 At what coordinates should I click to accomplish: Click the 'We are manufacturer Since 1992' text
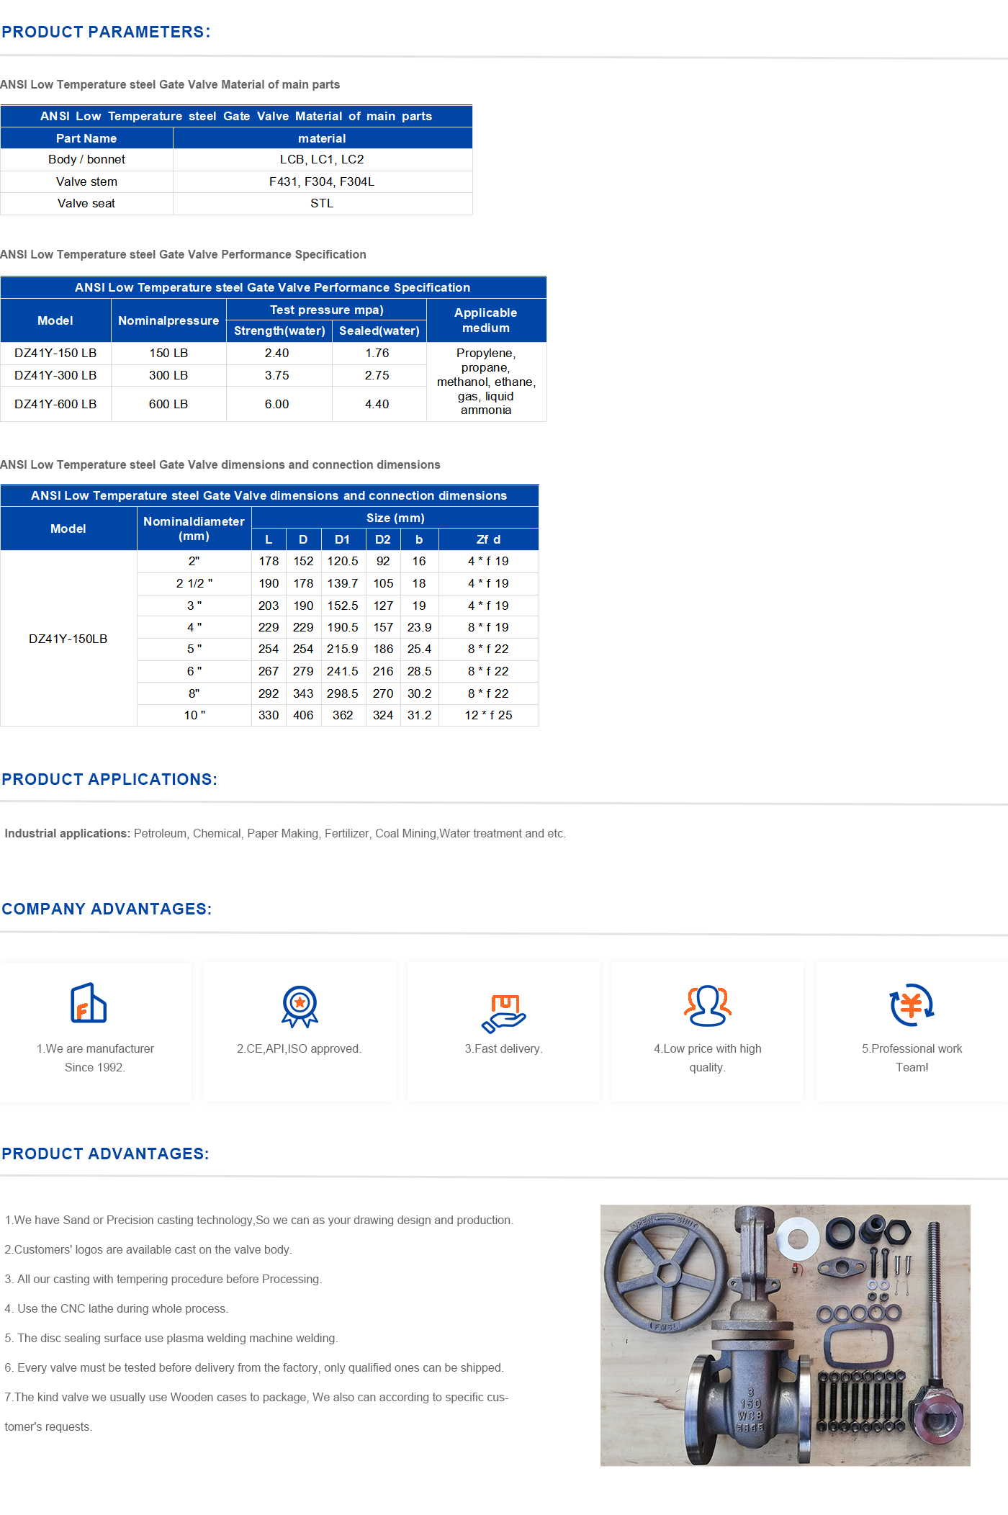click(95, 1058)
